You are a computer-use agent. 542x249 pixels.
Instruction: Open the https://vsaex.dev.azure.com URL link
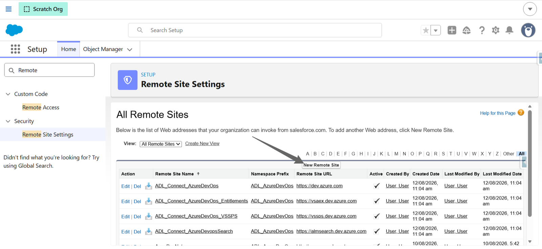(327, 201)
